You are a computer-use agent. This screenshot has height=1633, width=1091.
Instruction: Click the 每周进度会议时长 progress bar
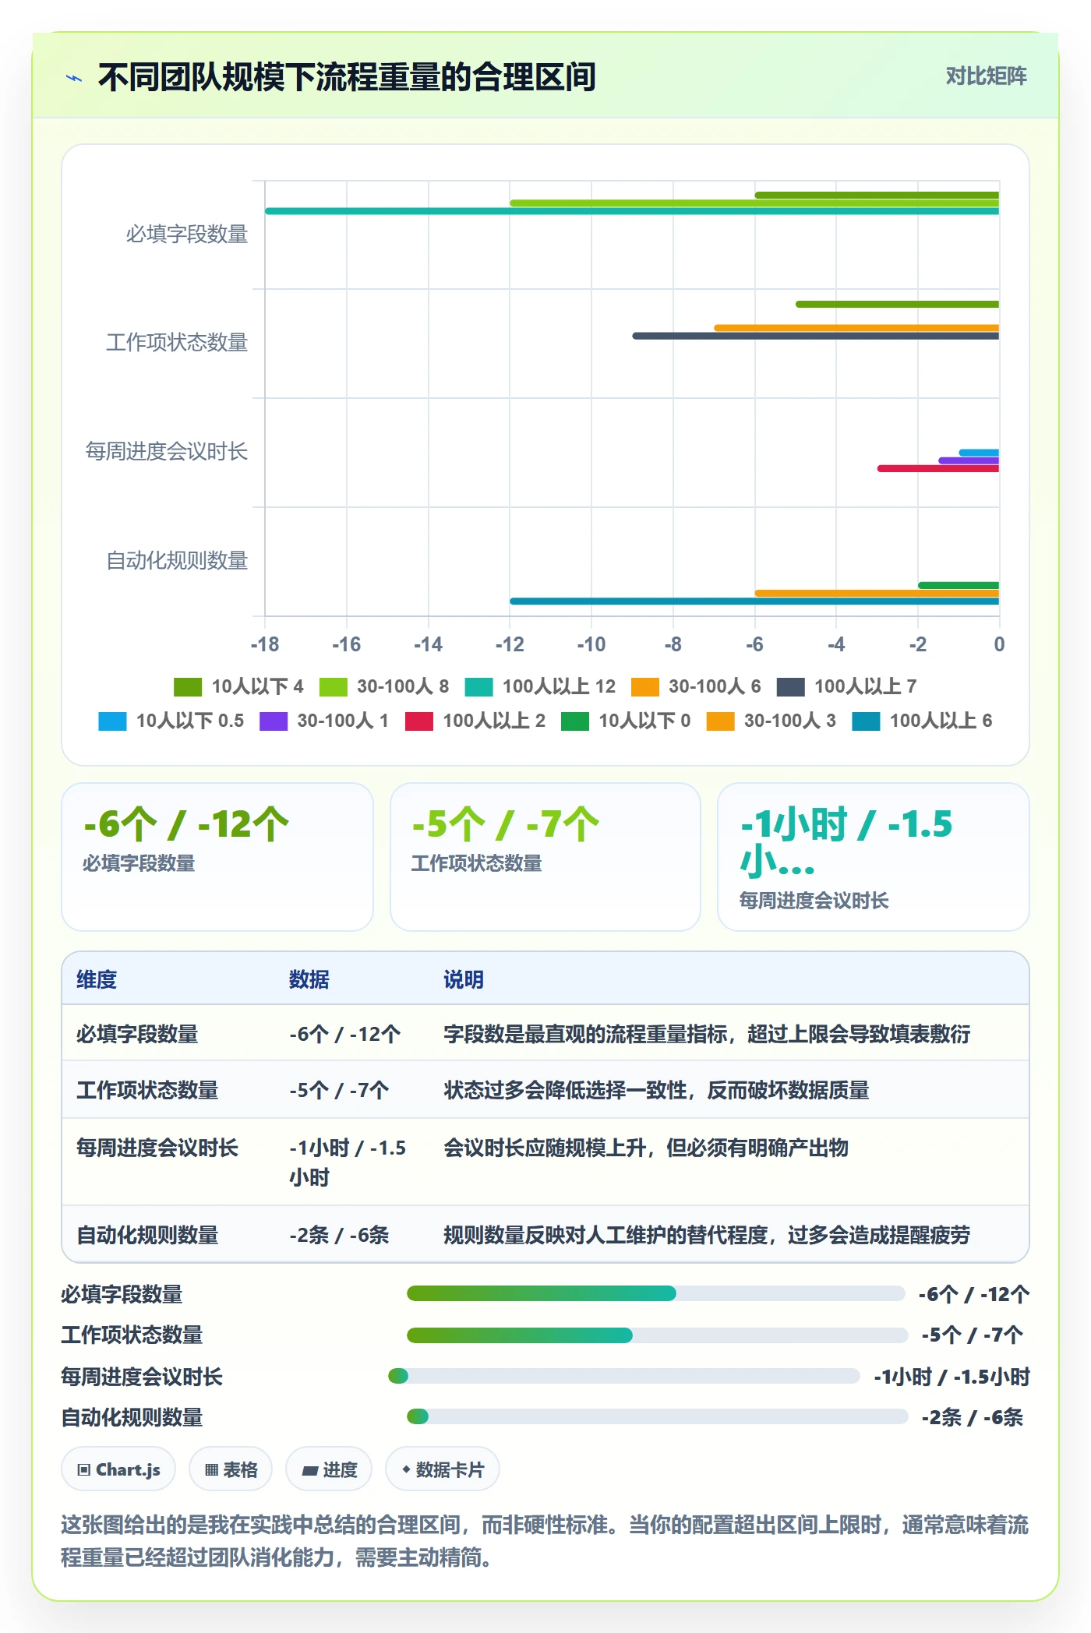click(x=624, y=1376)
